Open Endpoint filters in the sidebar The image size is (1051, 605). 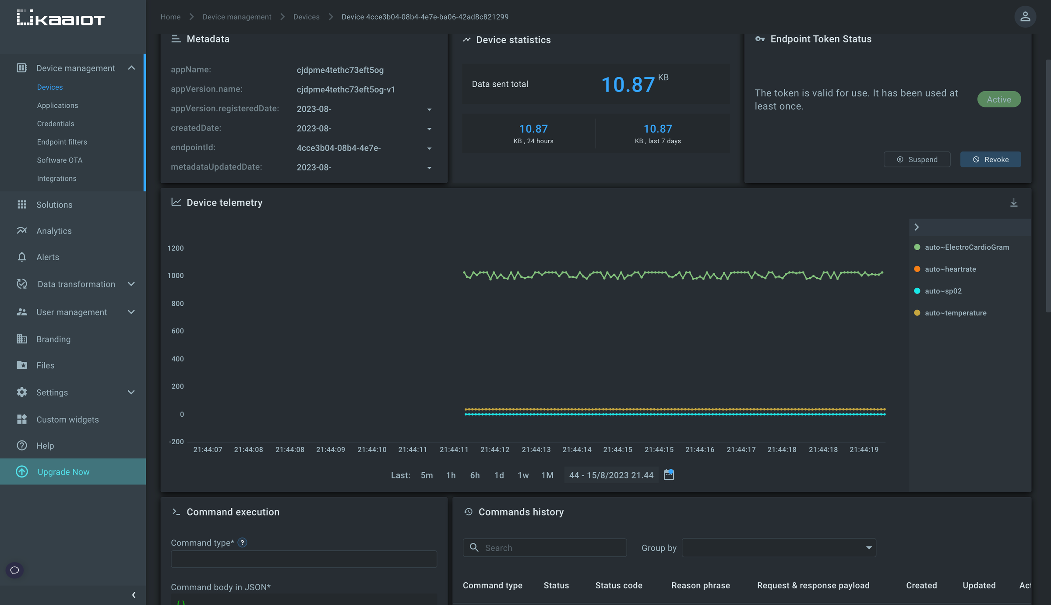point(62,142)
